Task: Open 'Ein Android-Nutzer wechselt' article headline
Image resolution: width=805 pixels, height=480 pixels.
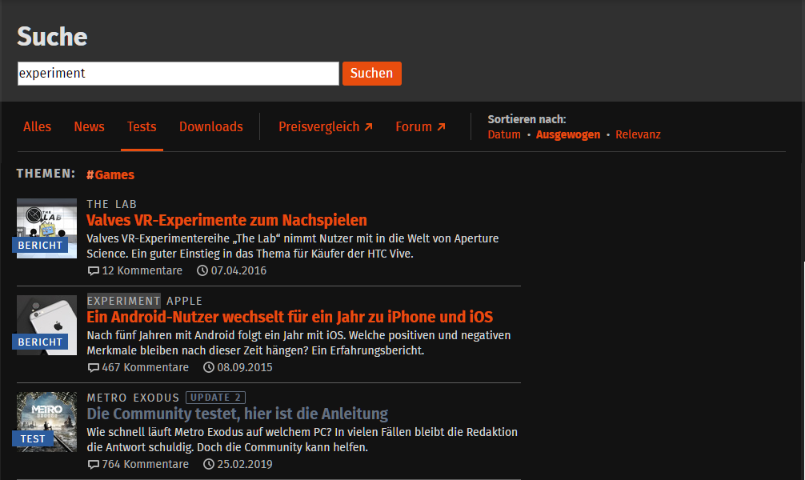Action: (290, 318)
